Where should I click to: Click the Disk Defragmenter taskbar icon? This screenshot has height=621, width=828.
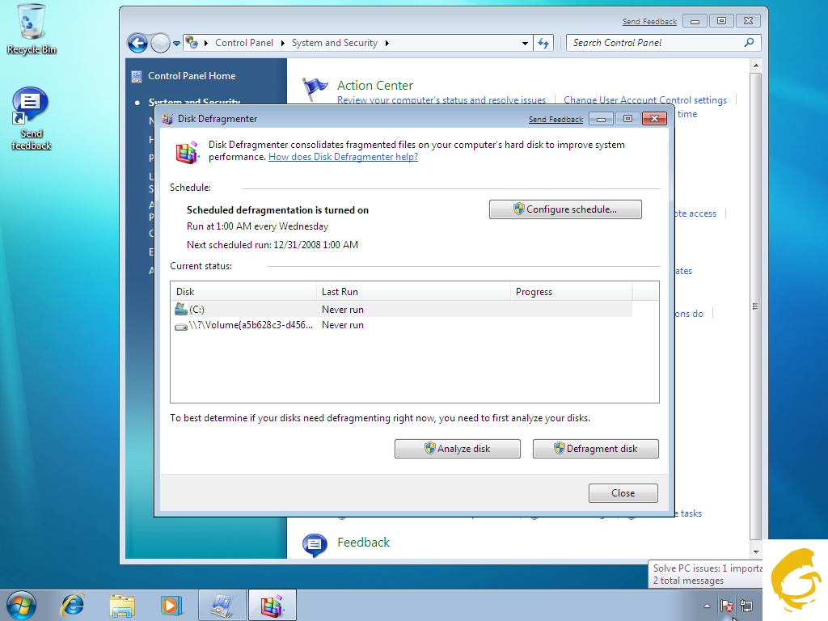point(272,604)
